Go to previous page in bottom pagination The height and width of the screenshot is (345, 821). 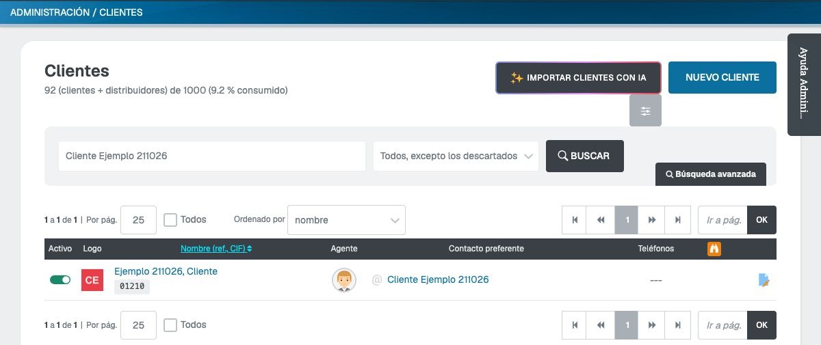pos(601,325)
